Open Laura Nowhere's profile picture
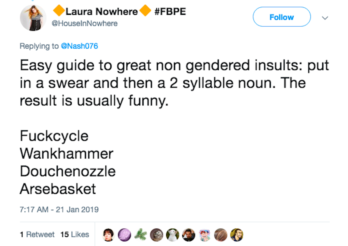The height and width of the screenshot is (246, 348). click(33, 18)
